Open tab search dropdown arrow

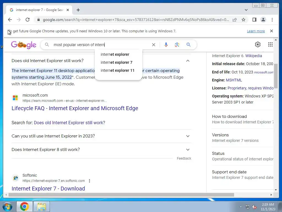(x=246, y=10)
